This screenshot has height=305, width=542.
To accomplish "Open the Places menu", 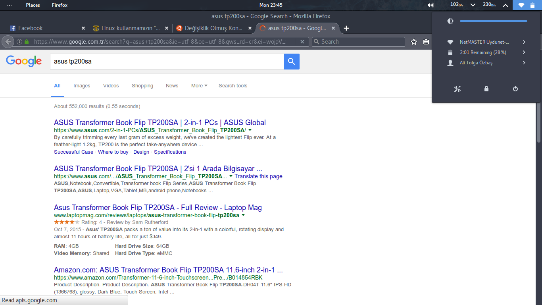I will [x=33, y=5].
